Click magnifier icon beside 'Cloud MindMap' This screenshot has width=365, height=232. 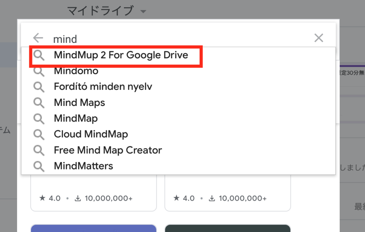38,135
